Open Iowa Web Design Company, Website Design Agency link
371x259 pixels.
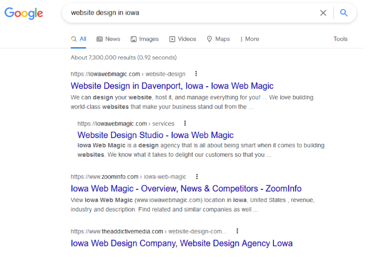pos(182,243)
